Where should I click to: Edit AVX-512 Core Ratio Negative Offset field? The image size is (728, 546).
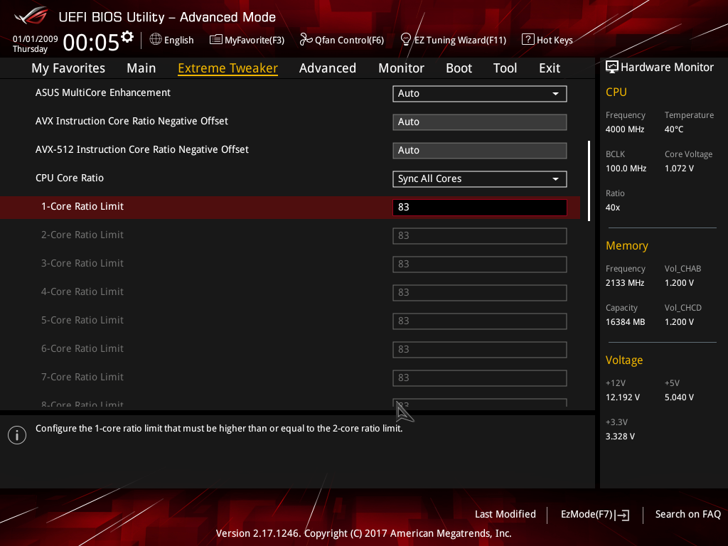point(480,151)
